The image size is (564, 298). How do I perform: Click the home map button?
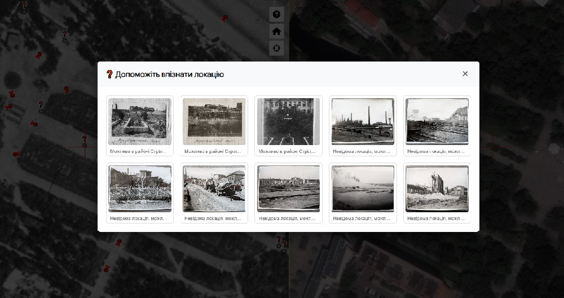(x=276, y=31)
